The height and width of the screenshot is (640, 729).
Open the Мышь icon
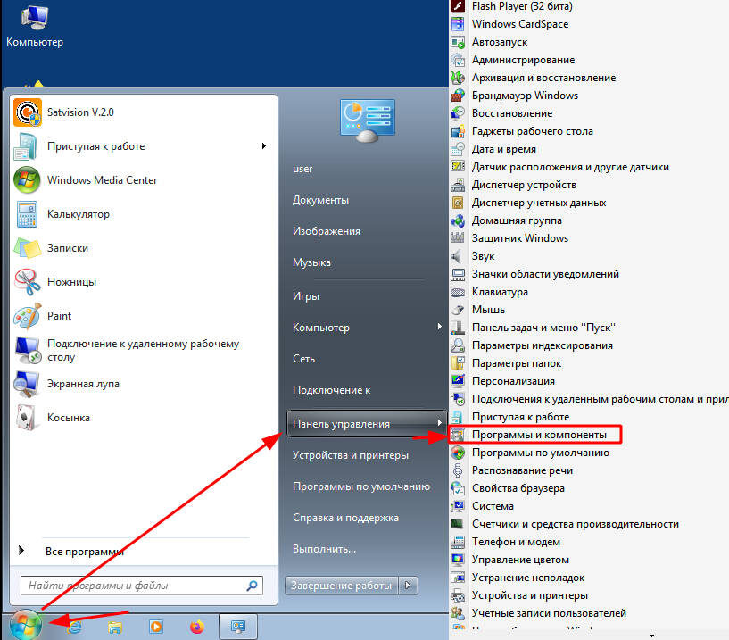point(458,310)
